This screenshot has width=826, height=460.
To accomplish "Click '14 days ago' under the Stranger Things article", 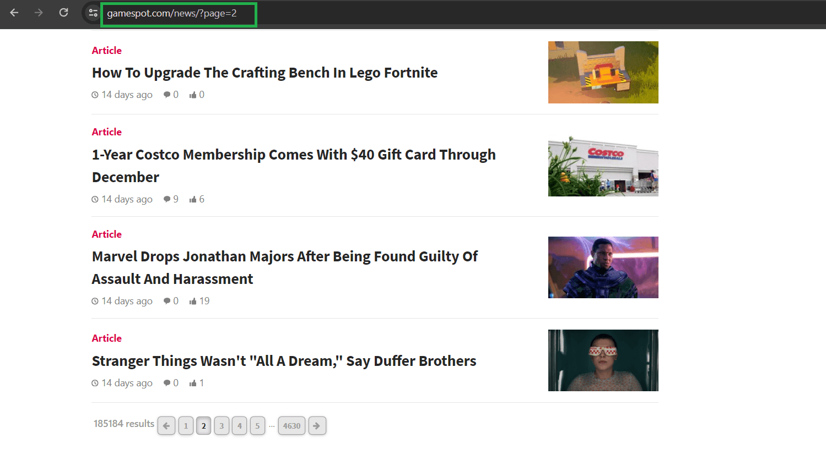I will [x=127, y=383].
